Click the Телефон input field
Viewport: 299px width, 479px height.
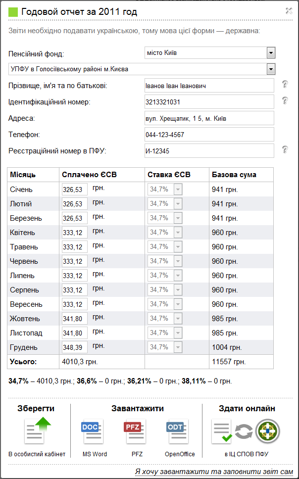pos(208,135)
